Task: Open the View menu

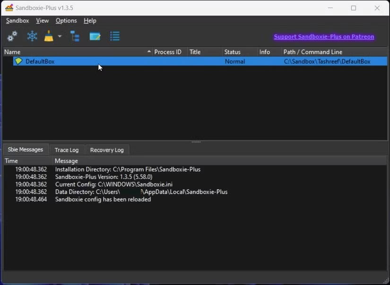Action: click(x=42, y=20)
